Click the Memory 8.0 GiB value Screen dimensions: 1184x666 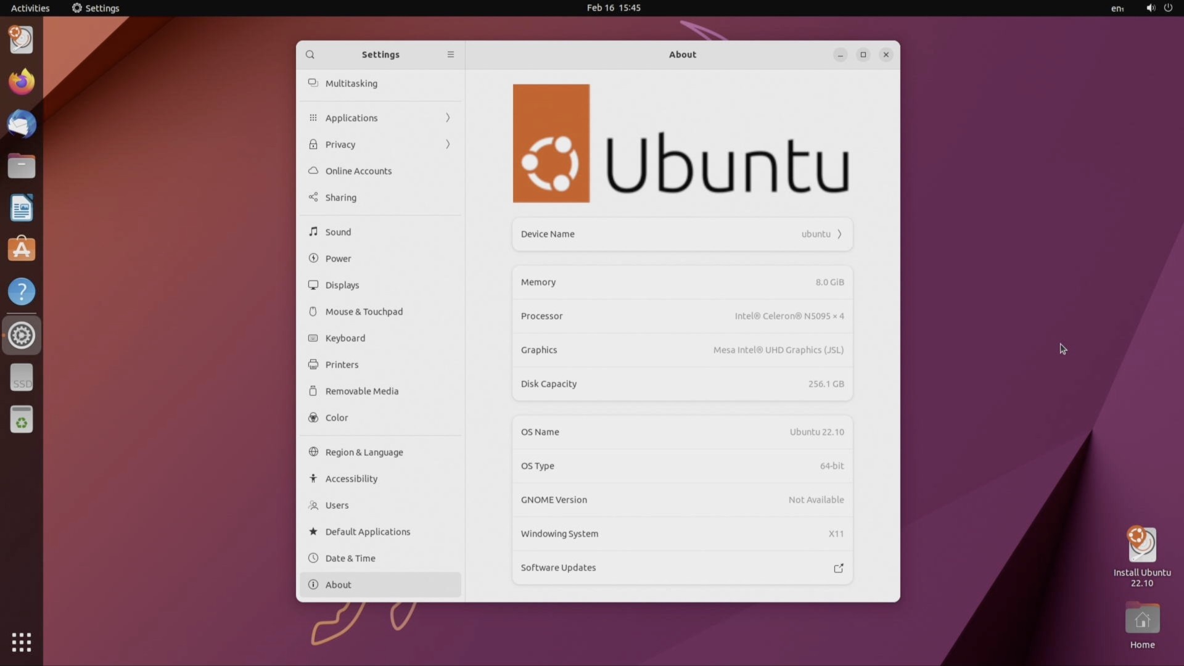pyautogui.click(x=829, y=282)
